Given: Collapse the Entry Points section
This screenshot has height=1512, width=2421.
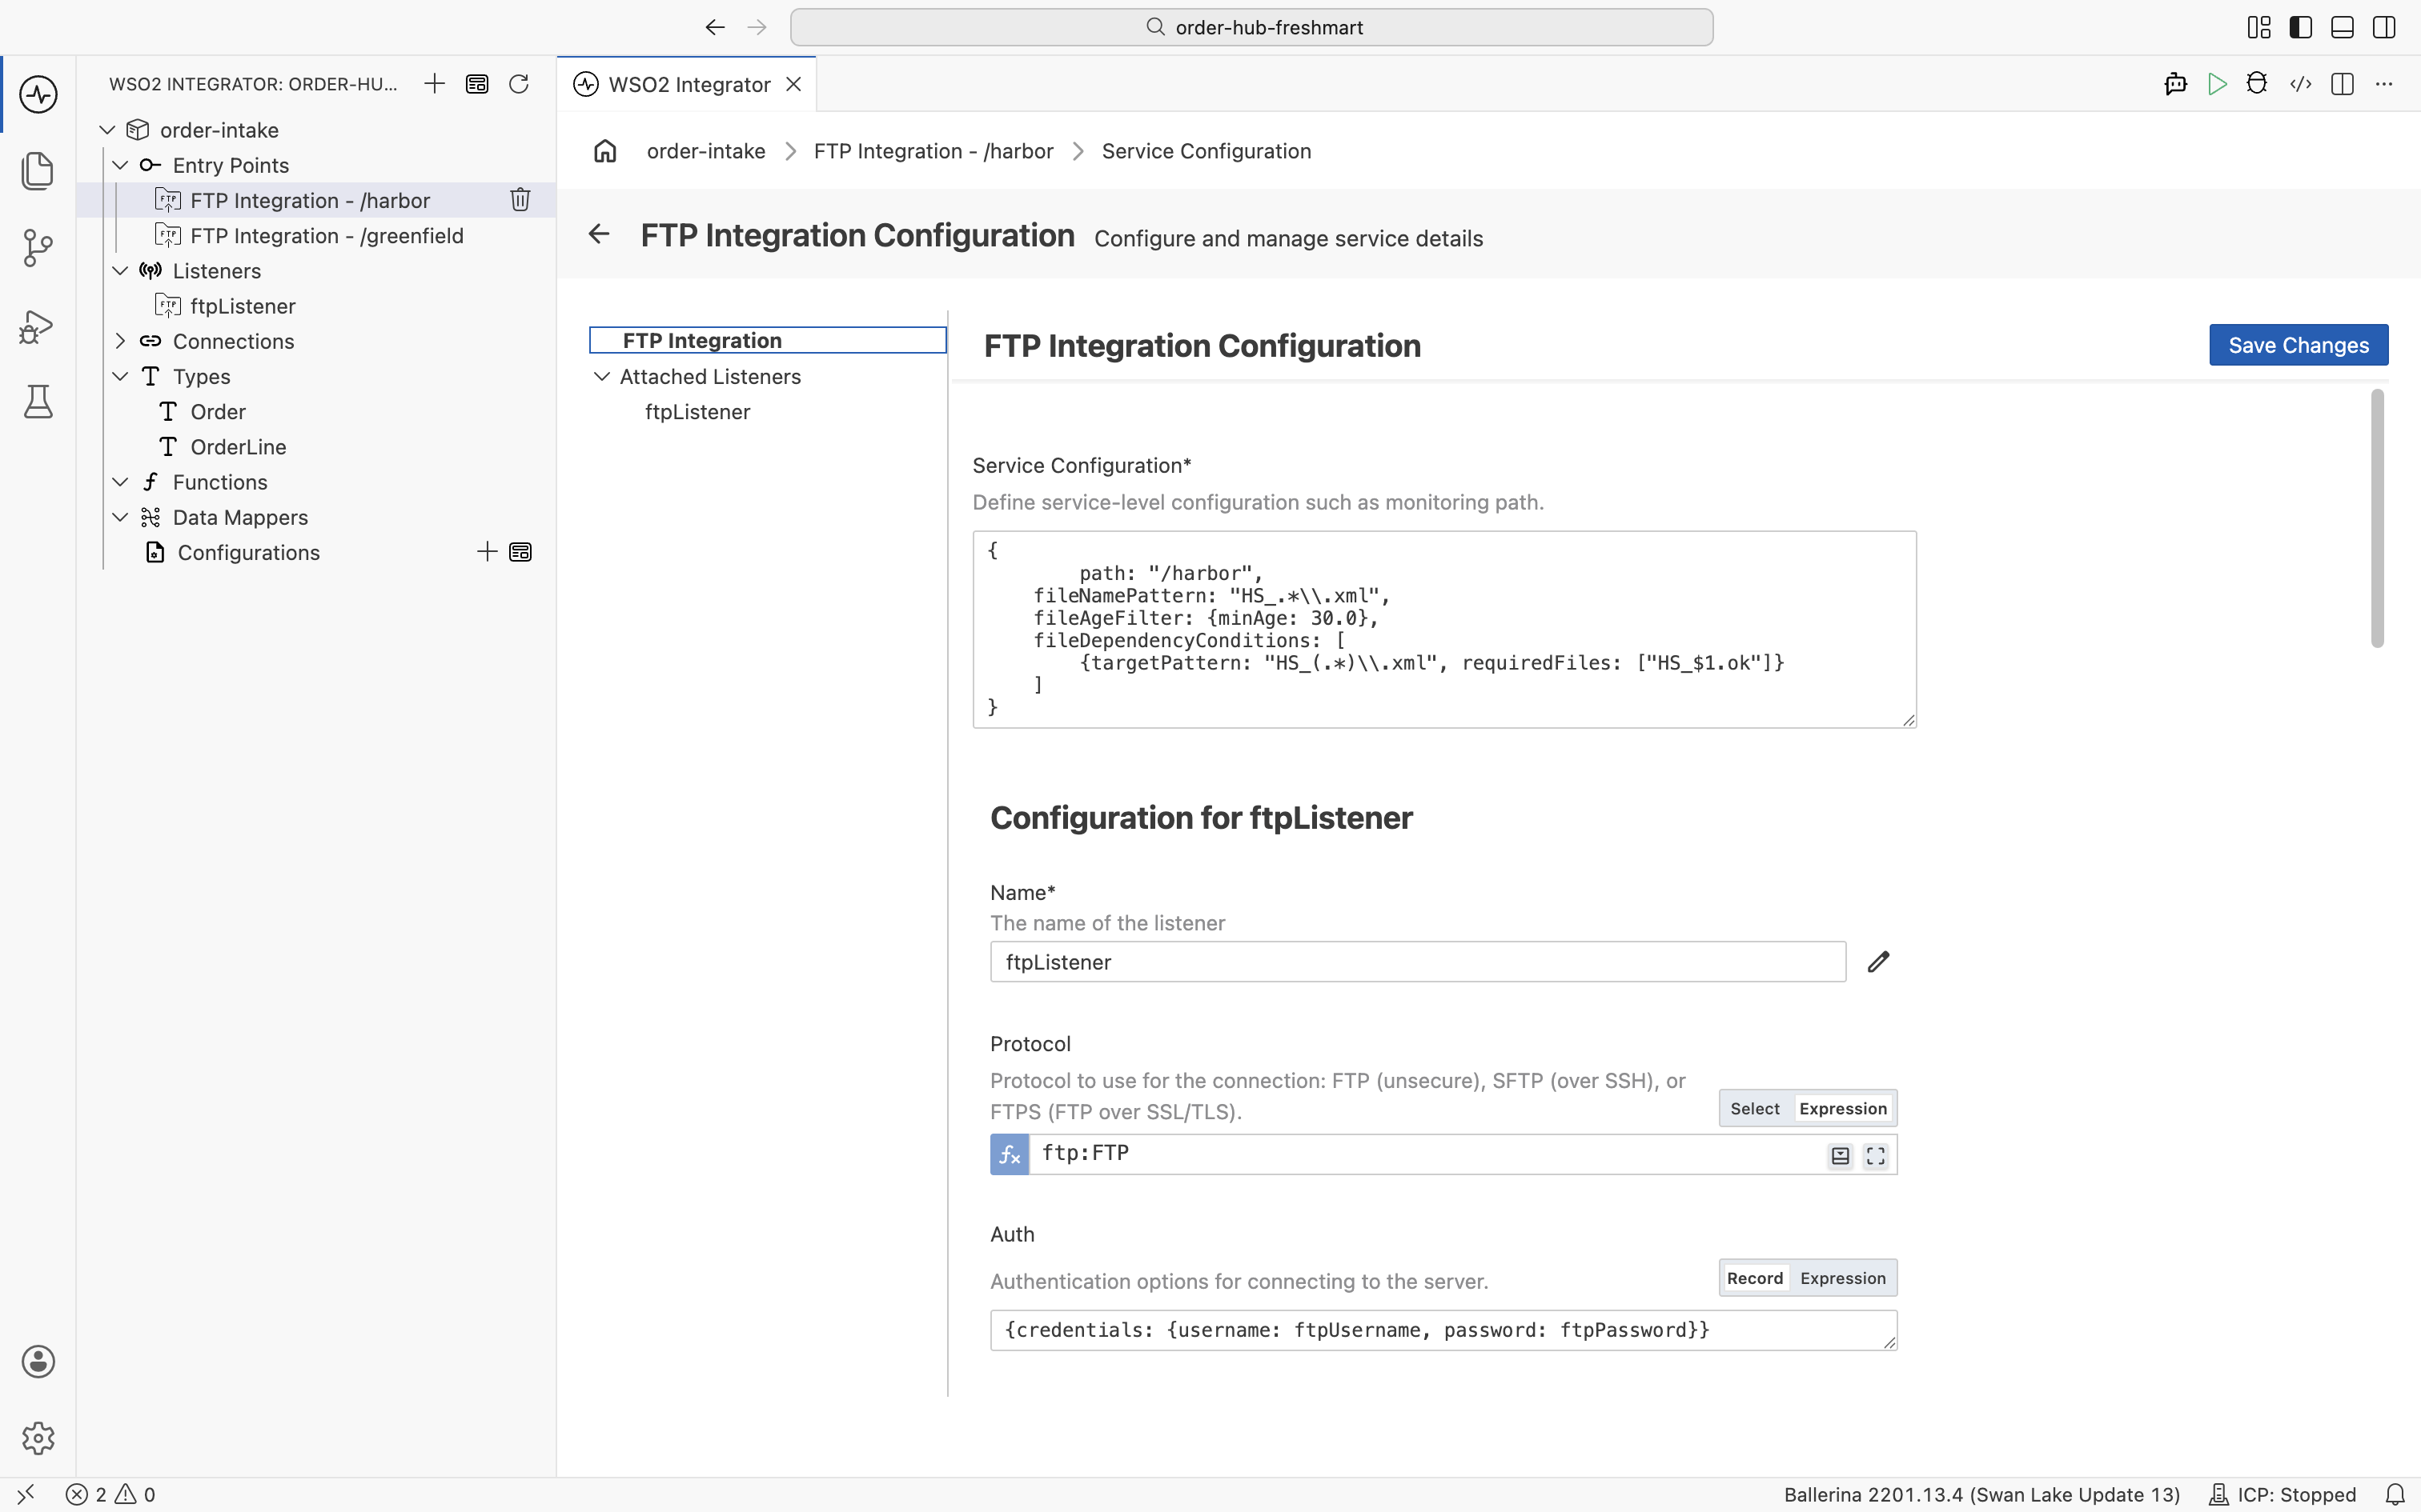Looking at the screenshot, I should coord(120,165).
